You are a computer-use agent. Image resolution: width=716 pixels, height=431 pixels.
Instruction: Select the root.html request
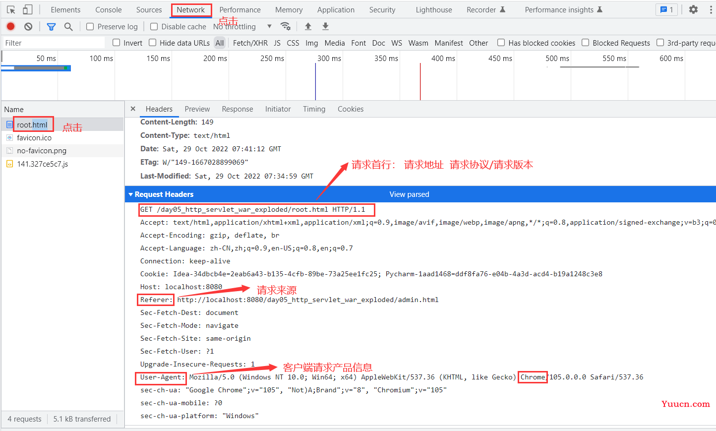(x=62, y=124)
